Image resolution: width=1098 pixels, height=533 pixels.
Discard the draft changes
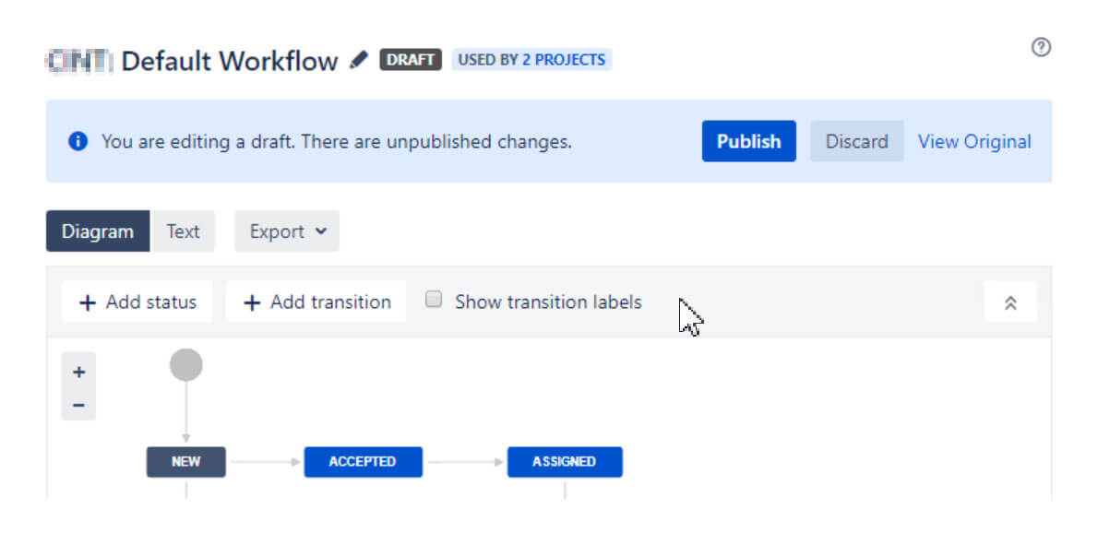click(x=856, y=141)
